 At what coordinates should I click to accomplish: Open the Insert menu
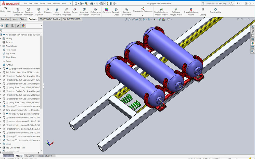click(x=42, y=4)
